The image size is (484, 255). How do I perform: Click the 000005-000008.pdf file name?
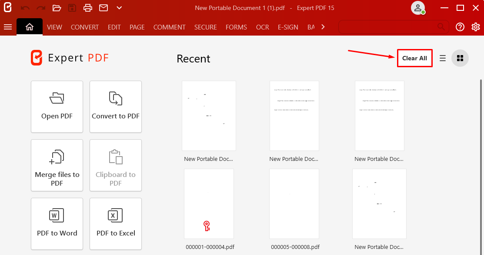(295, 247)
